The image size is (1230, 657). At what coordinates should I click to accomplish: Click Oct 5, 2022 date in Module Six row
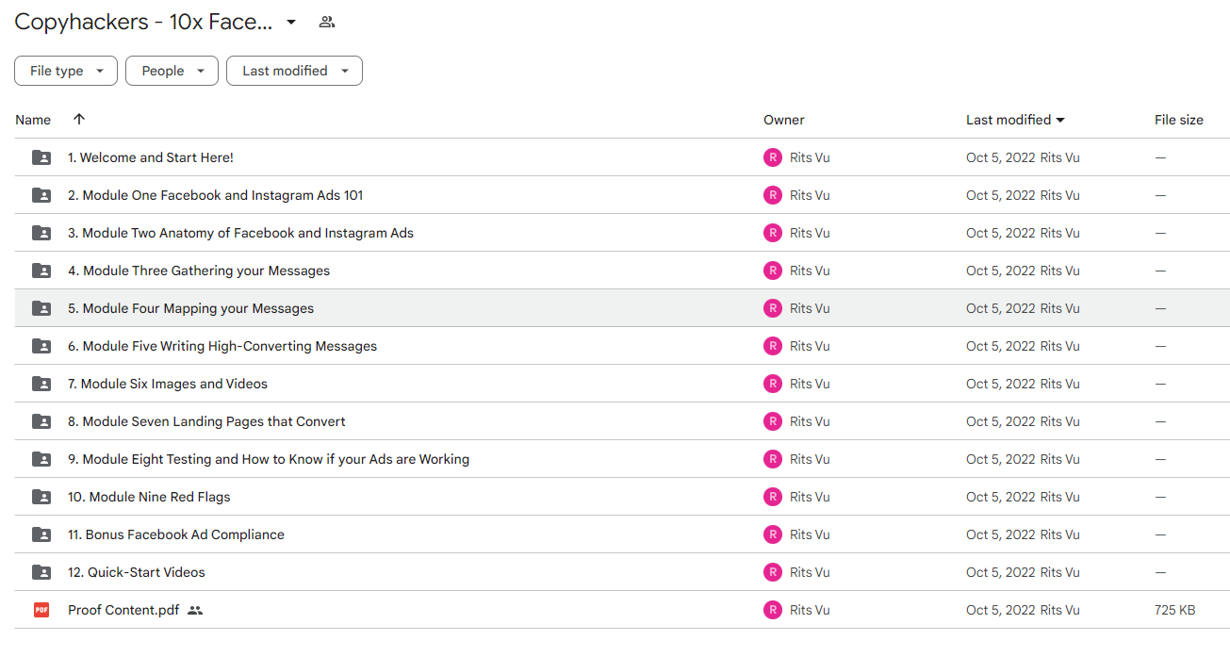click(1001, 384)
